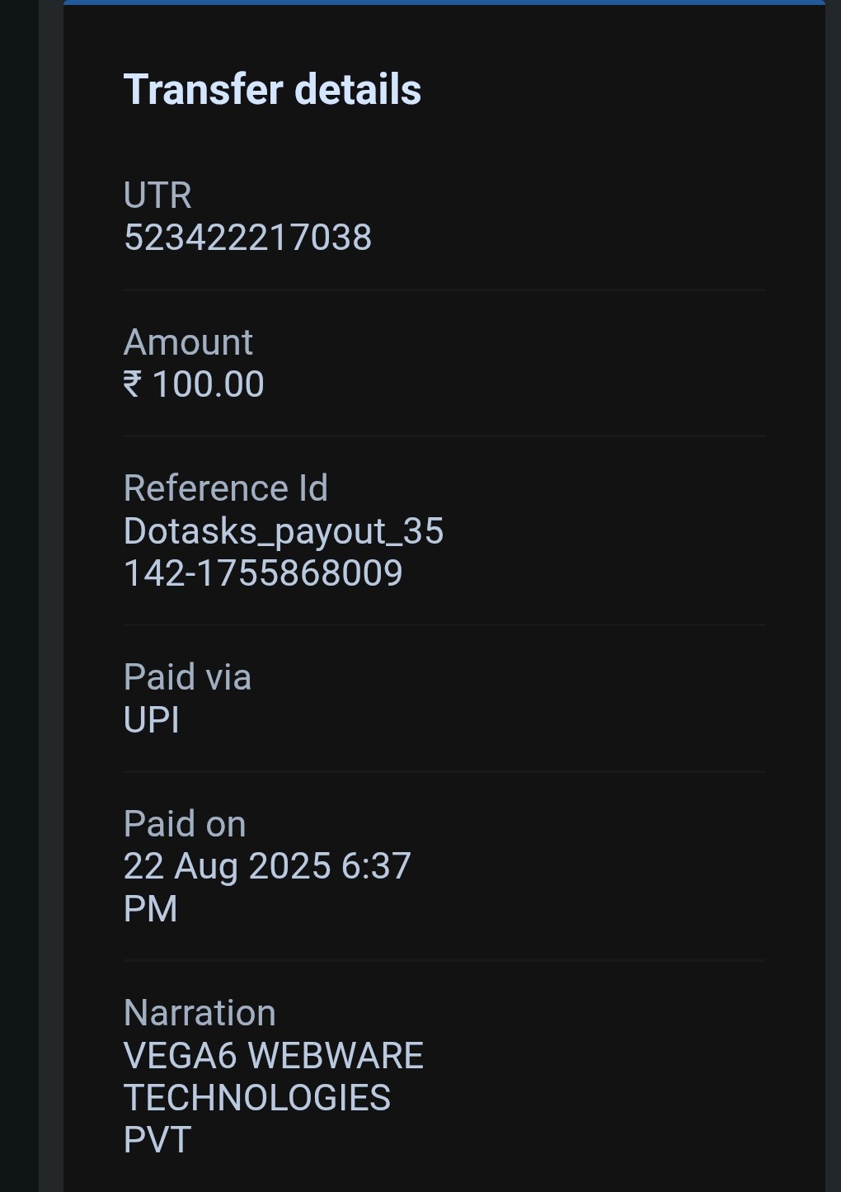This screenshot has height=1192, width=841.
Task: Click the word TECHNOLOGIES in narration
Action: (x=256, y=1098)
